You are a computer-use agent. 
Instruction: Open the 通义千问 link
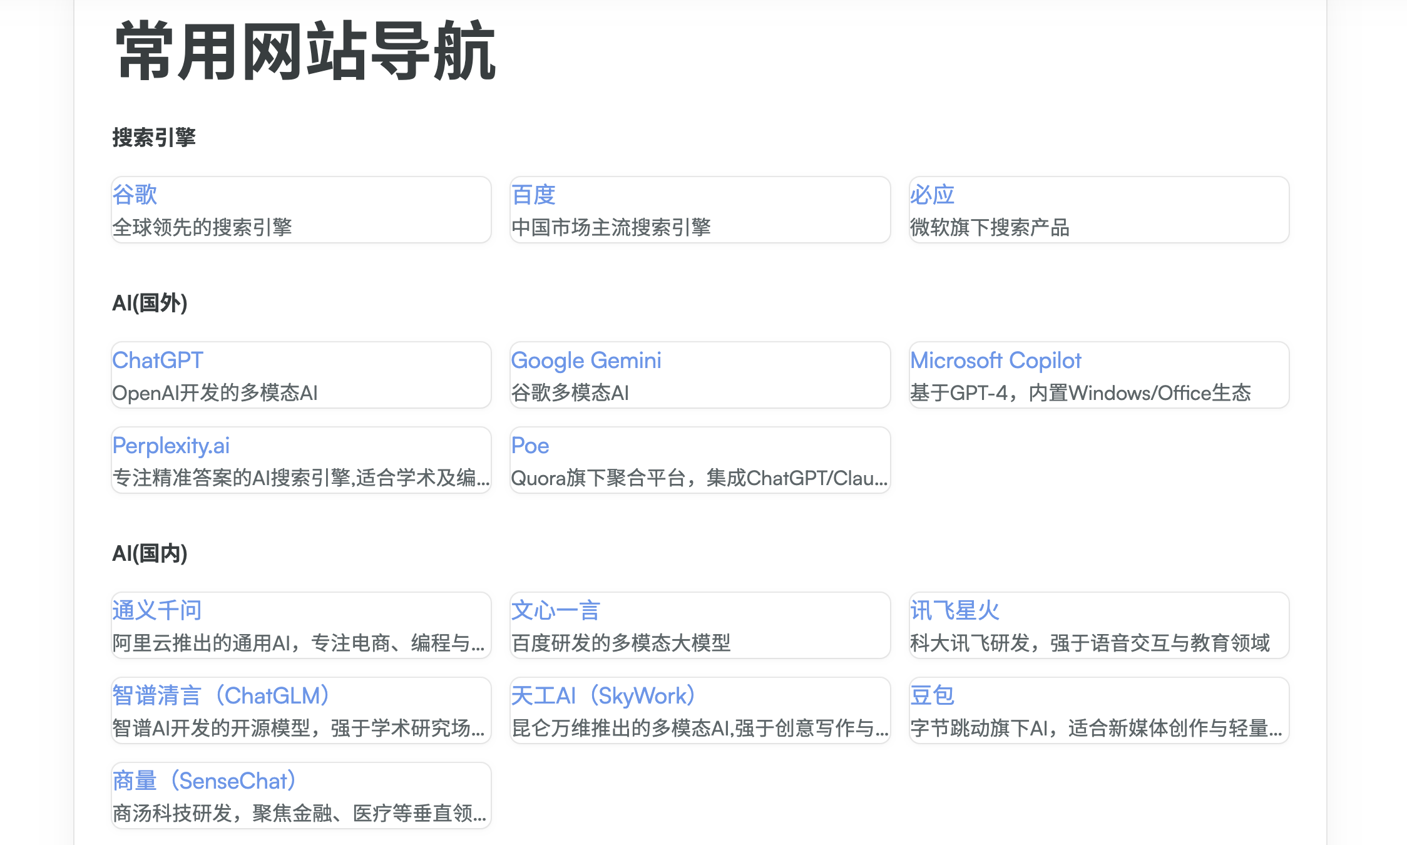(157, 610)
